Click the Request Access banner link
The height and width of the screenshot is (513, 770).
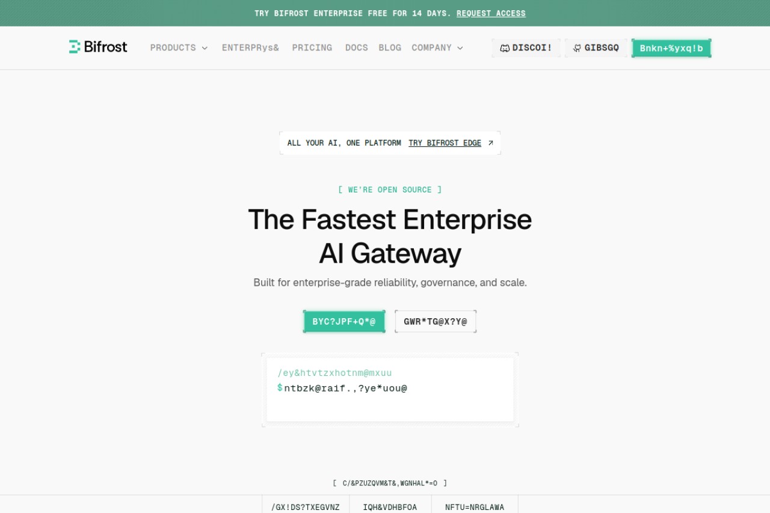[x=491, y=13]
